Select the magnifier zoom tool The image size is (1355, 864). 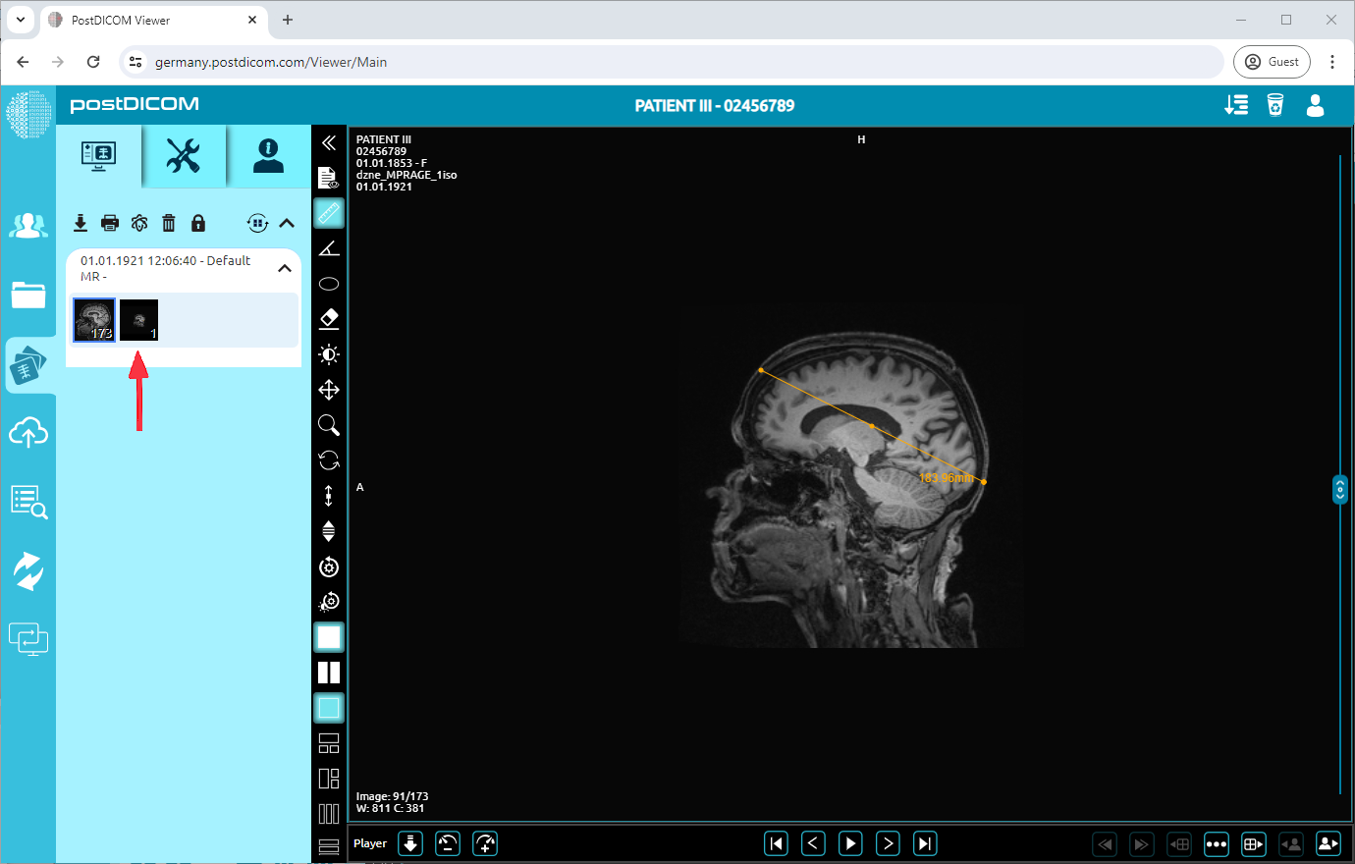[x=329, y=425]
